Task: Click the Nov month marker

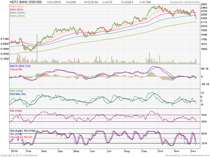Action: 177,151
